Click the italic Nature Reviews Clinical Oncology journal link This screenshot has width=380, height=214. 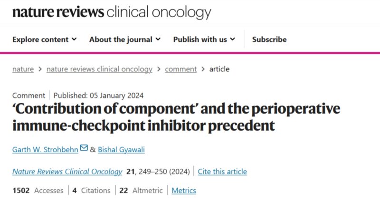(x=67, y=171)
